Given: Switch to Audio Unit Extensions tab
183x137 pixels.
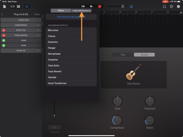Looking at the screenshot, I should tap(82, 11).
